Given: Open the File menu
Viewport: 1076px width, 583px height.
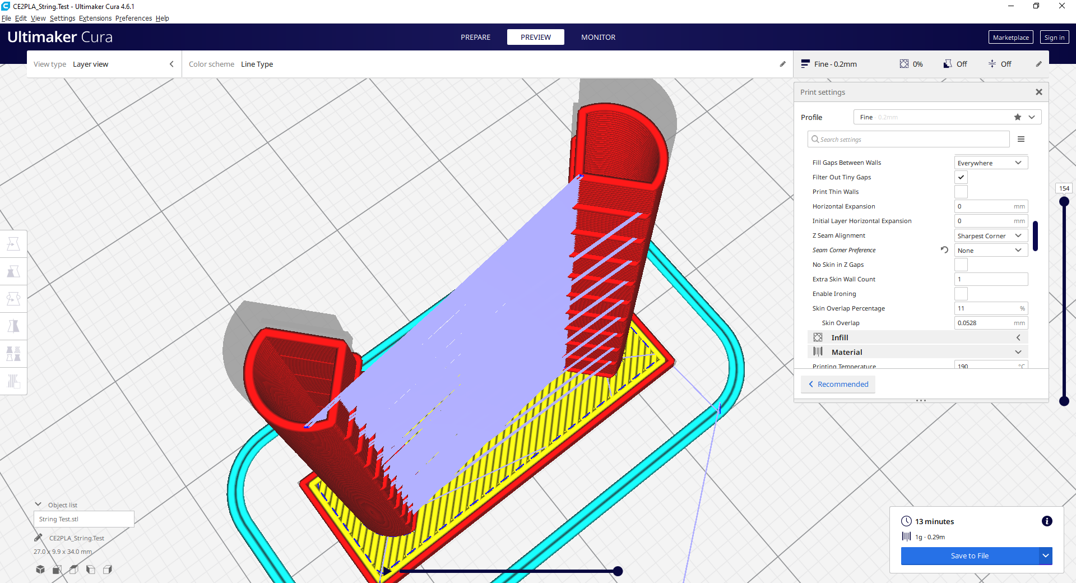Looking at the screenshot, I should point(6,18).
